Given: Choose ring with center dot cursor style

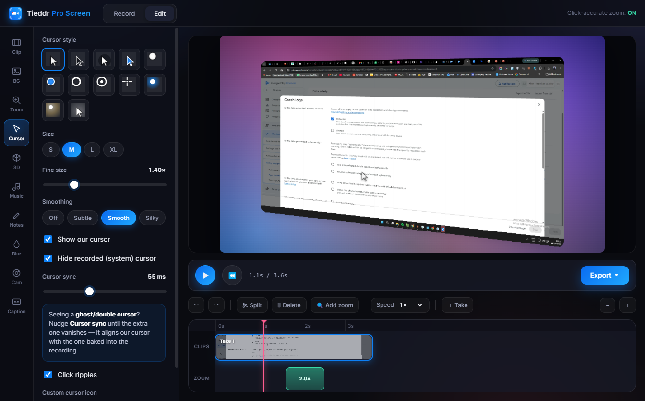Looking at the screenshot, I should 104,85.
